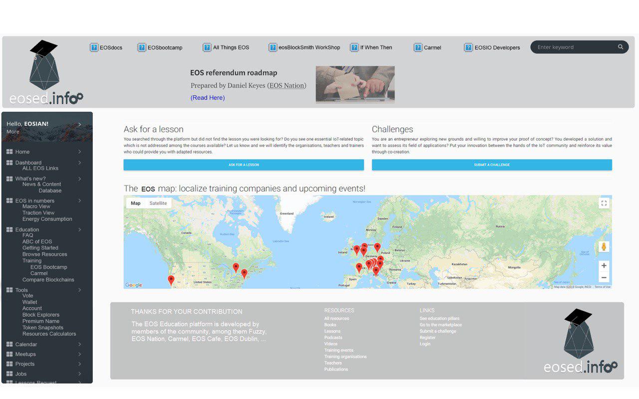Viewport: 639px width, 399px height.
Task: Switch to the Map view tab
Action: (136, 203)
